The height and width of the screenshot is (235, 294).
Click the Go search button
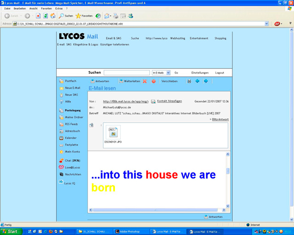[x=176, y=73]
